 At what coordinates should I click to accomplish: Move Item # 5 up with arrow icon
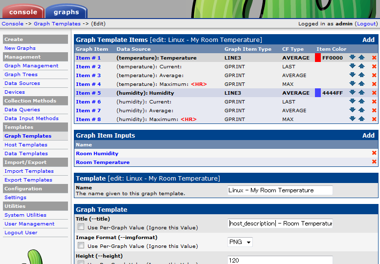(361, 92)
